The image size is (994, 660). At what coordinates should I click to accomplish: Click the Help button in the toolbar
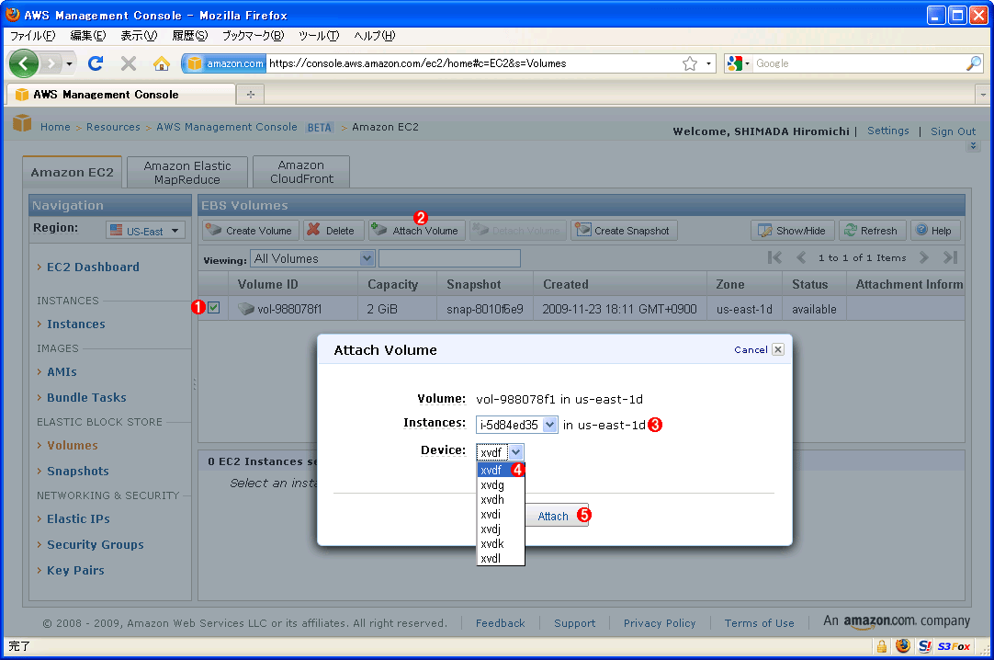point(935,230)
